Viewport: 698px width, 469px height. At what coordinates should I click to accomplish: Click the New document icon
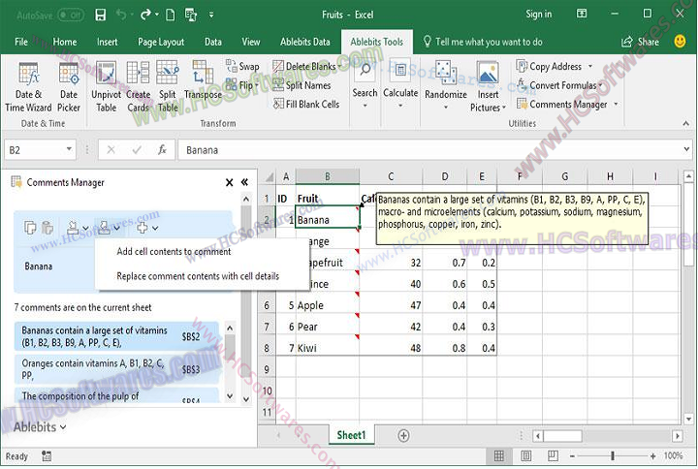(x=171, y=16)
